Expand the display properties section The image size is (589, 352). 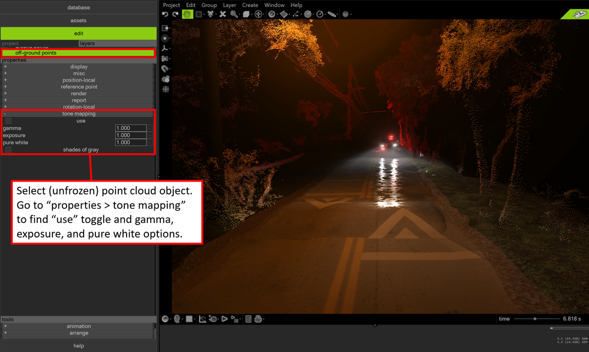pos(78,67)
